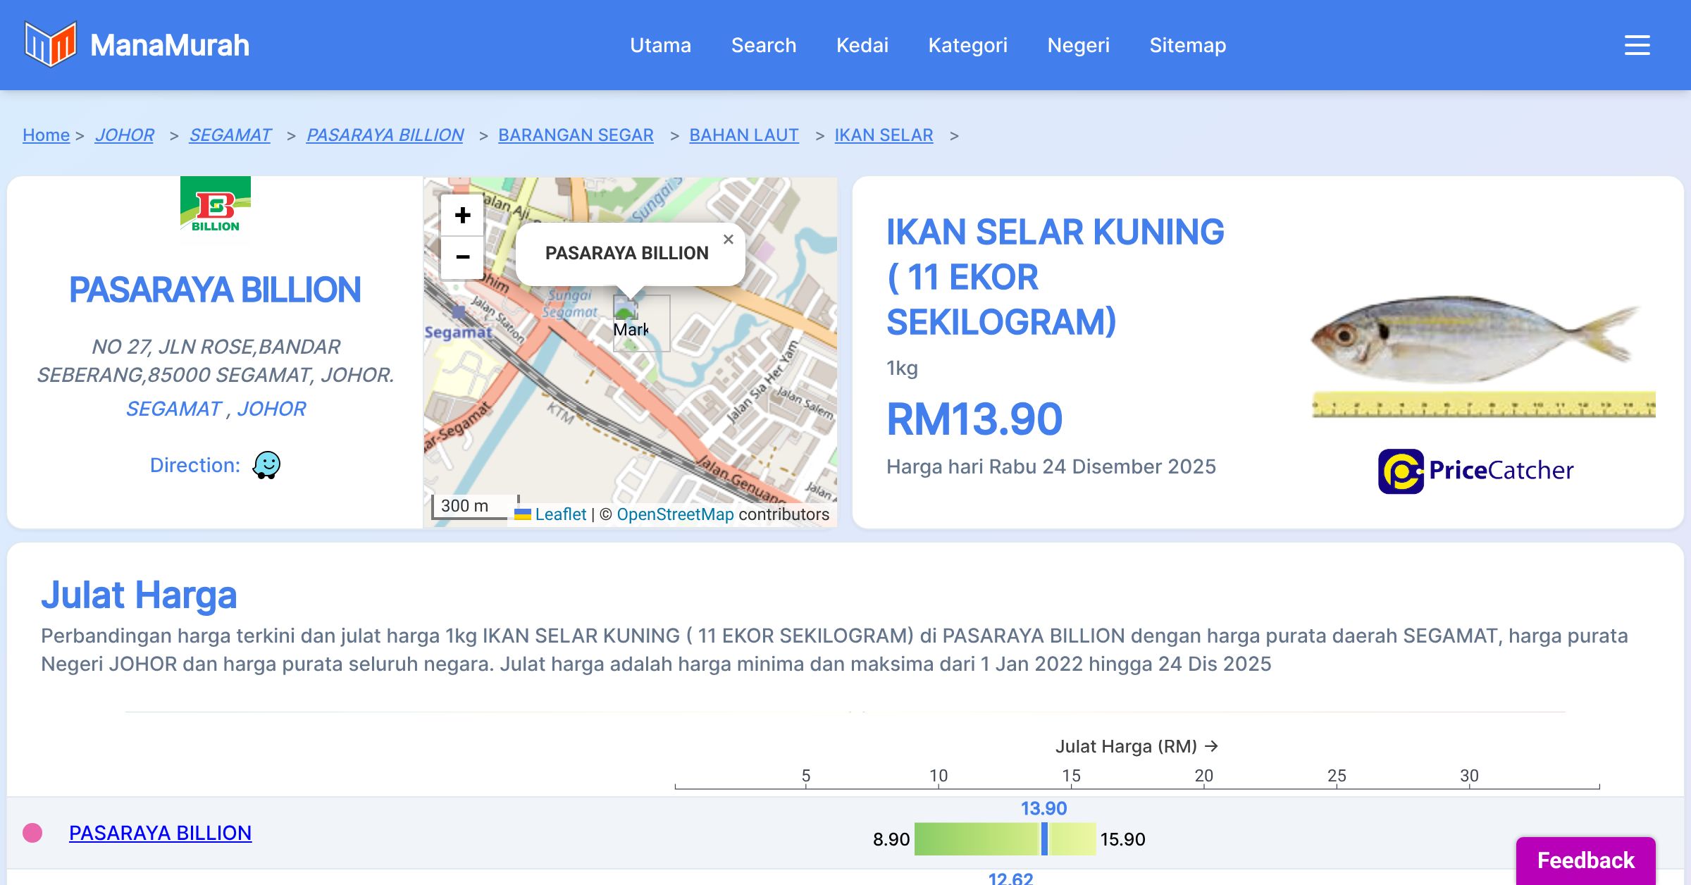Navigate to JOHOR breadcrumb link
The image size is (1691, 885).
124,135
